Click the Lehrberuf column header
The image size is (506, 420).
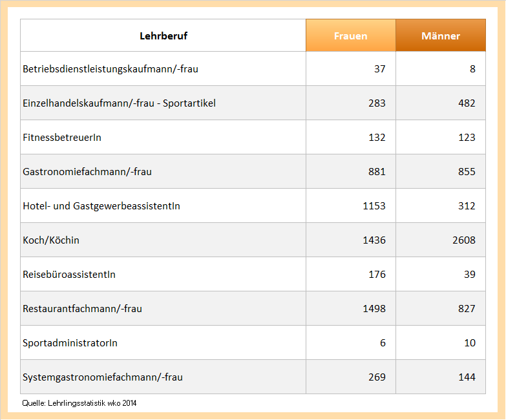click(x=163, y=36)
